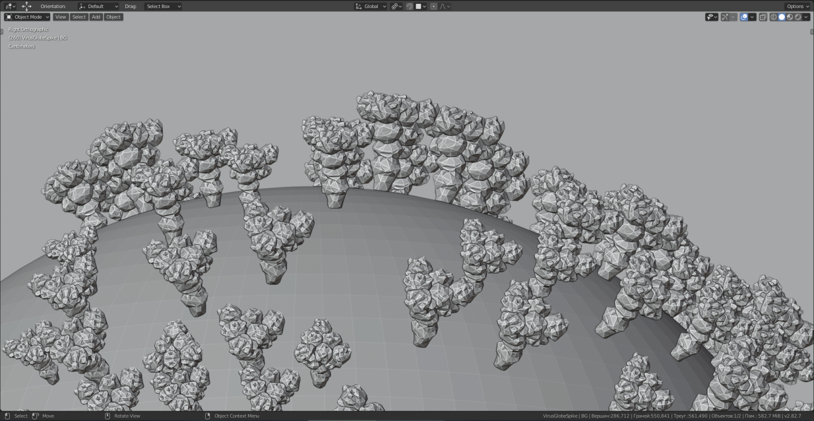Image resolution: width=814 pixels, height=421 pixels.
Task: Click the Options button
Action: click(x=798, y=7)
